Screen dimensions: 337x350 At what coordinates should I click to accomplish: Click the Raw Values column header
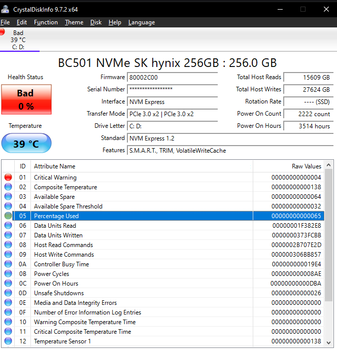289,166
